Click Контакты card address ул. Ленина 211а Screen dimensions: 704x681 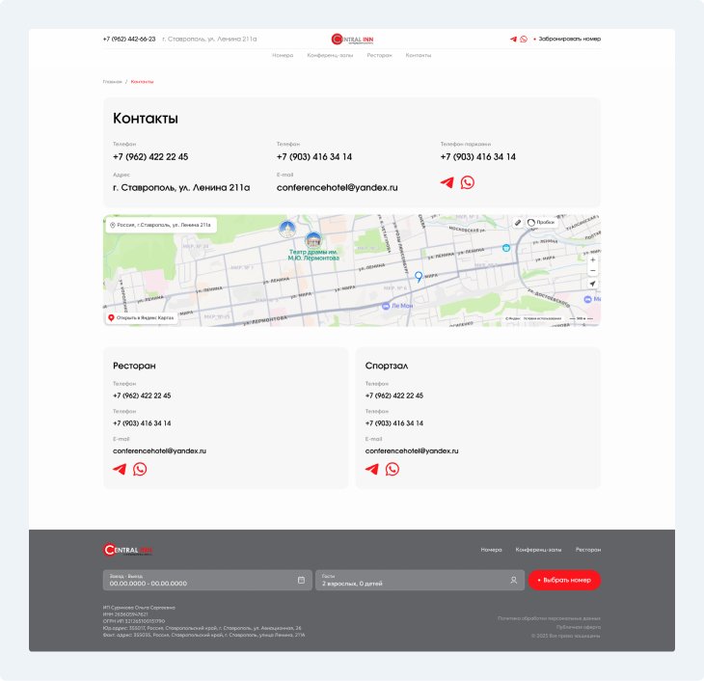pos(181,188)
